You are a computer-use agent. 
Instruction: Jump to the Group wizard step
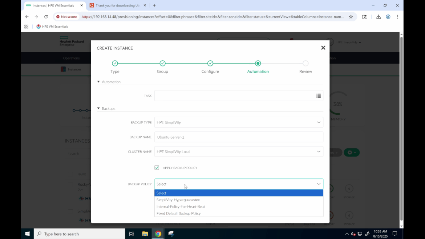[162, 64]
